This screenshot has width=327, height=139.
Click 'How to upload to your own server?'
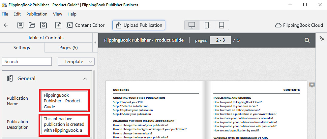[236, 106]
